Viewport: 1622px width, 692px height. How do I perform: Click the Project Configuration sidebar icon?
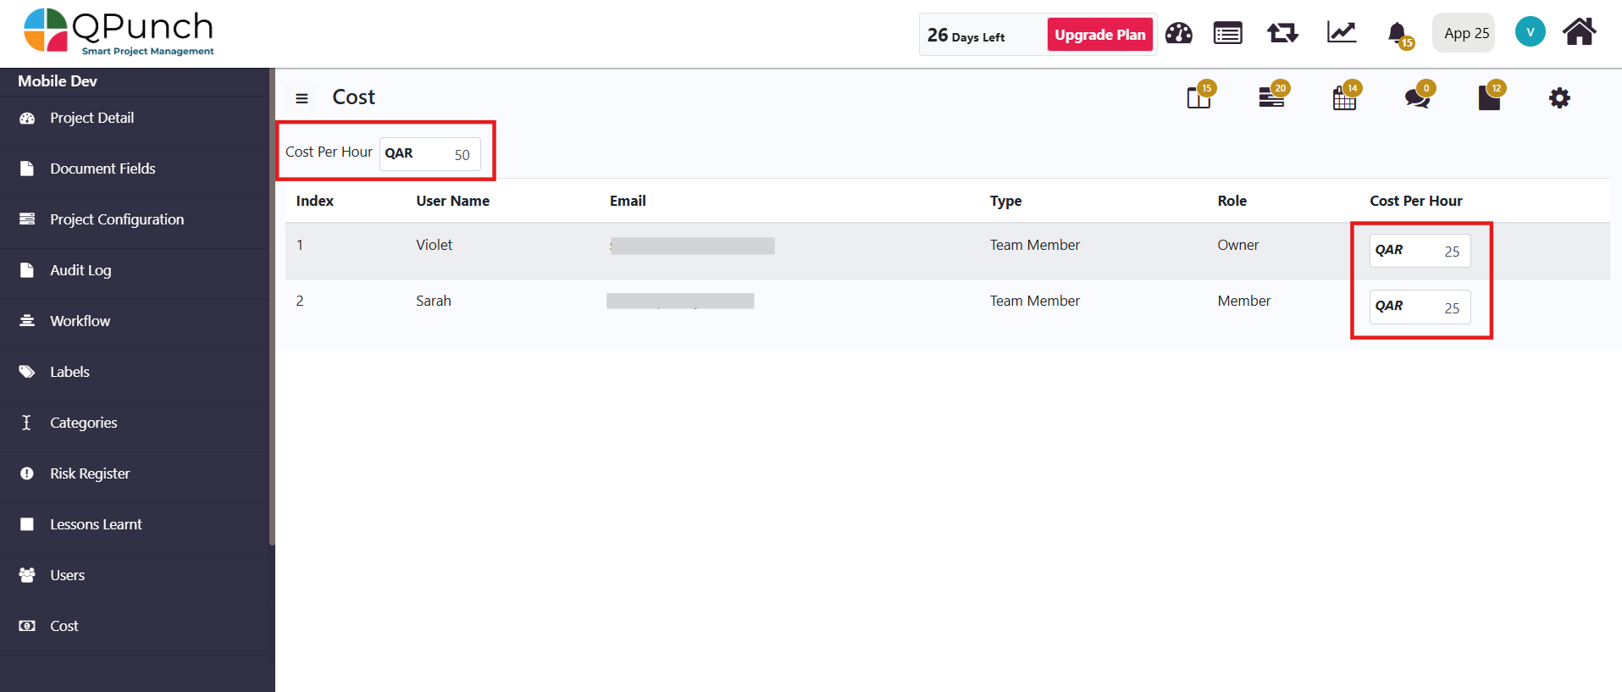[27, 219]
